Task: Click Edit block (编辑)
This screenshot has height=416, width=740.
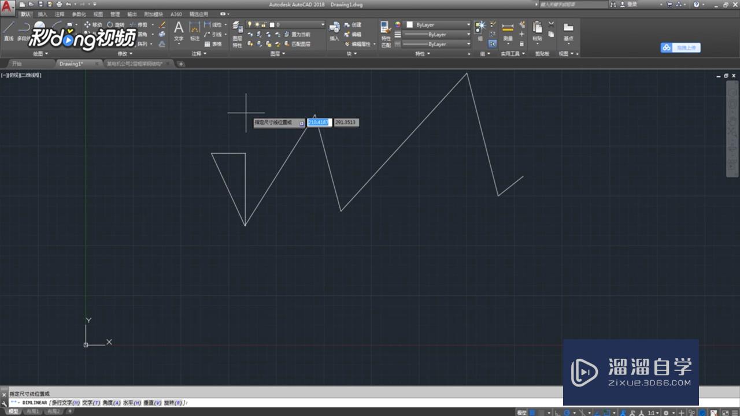Action: (x=353, y=34)
